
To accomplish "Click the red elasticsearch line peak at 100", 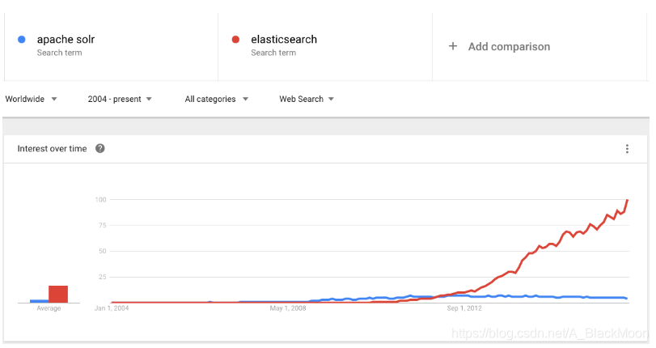I will pyautogui.click(x=627, y=201).
